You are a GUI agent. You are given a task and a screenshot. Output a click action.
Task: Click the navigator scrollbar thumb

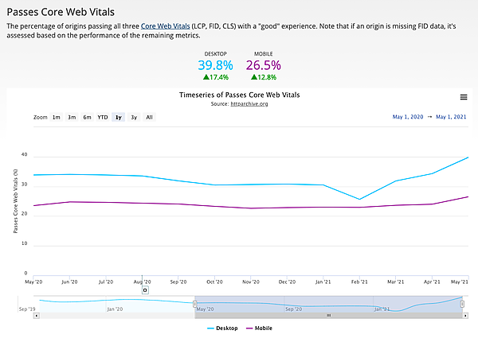click(x=327, y=315)
